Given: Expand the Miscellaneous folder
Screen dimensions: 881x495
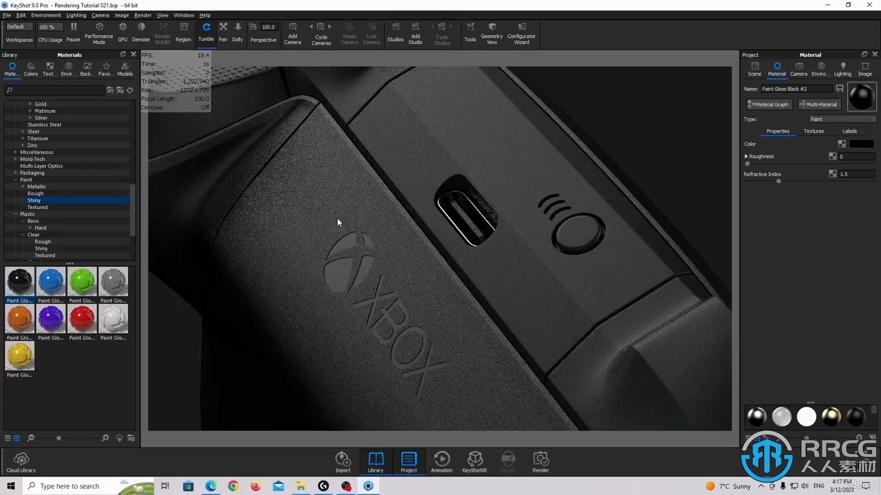Looking at the screenshot, I should [x=15, y=152].
